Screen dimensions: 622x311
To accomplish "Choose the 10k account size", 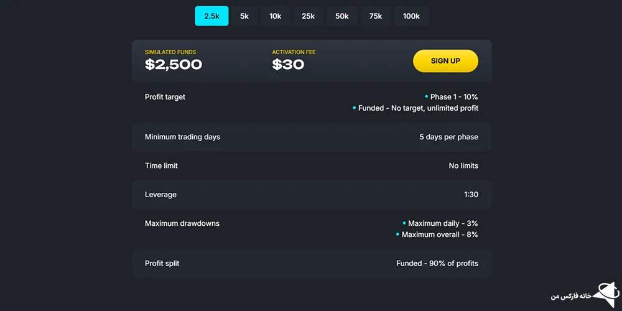I will [276, 16].
